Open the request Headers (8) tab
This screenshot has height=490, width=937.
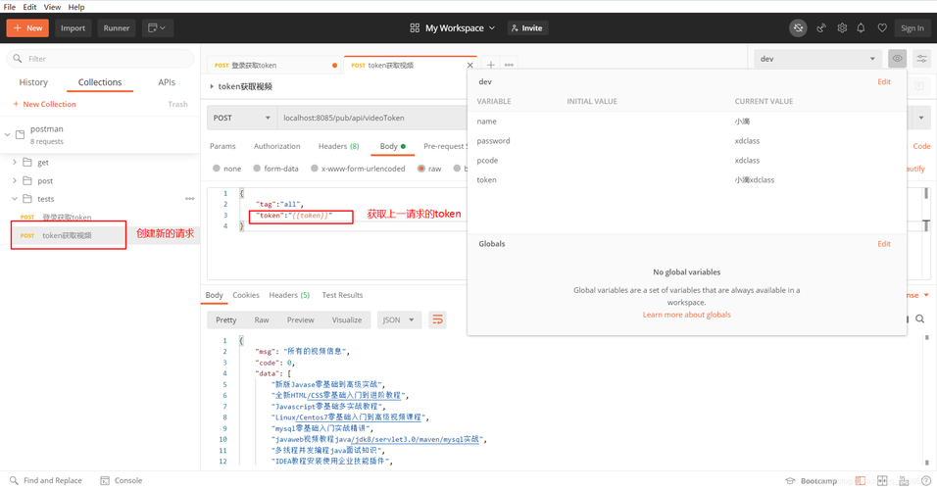339,146
